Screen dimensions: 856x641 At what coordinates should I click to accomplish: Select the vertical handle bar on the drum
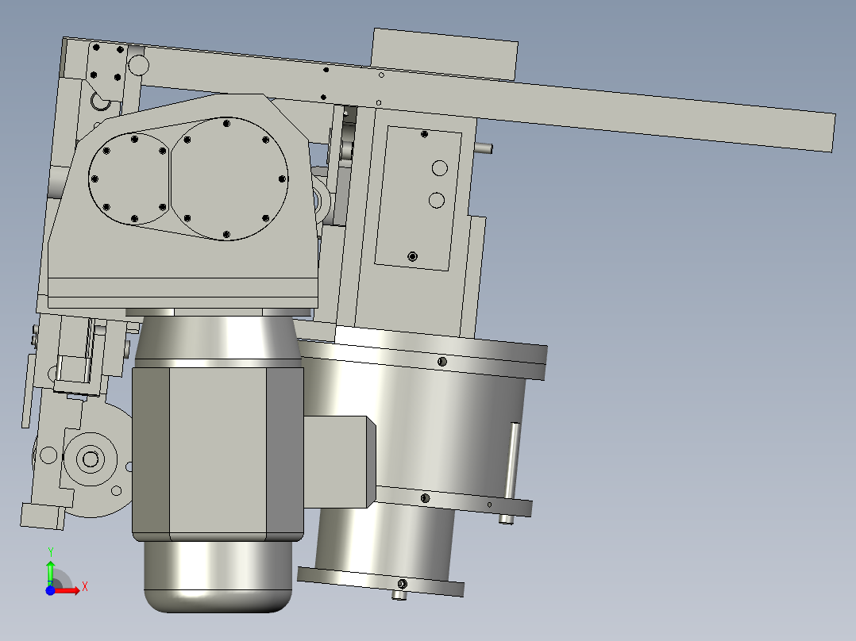coord(512,461)
